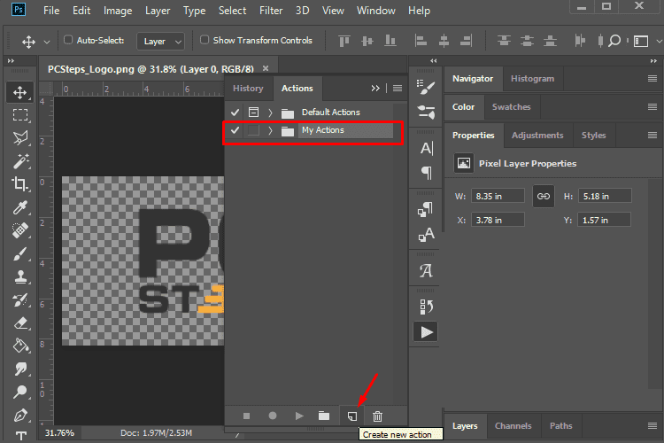Select the Polygonal Lasso tool
Viewport: 664px width, 443px height.
click(x=19, y=138)
